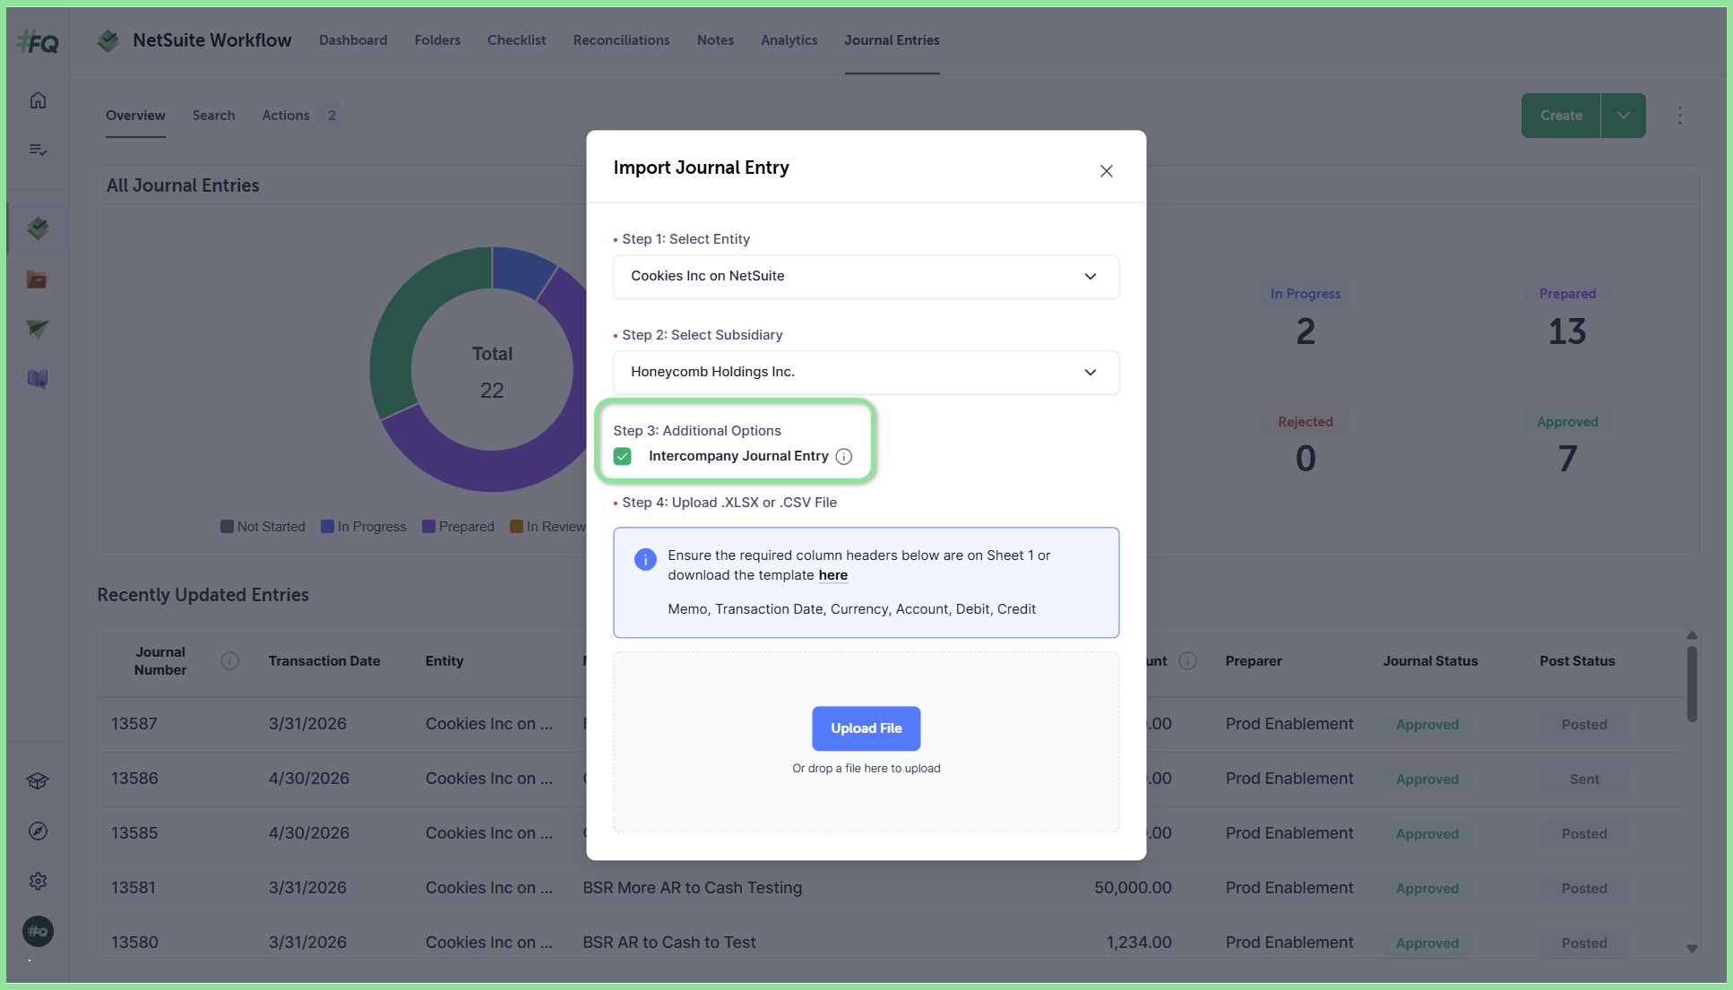Click the Approved status count card

pos(1567,445)
